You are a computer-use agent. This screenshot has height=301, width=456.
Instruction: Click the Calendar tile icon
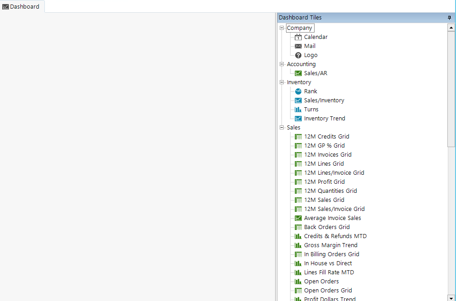pos(298,37)
